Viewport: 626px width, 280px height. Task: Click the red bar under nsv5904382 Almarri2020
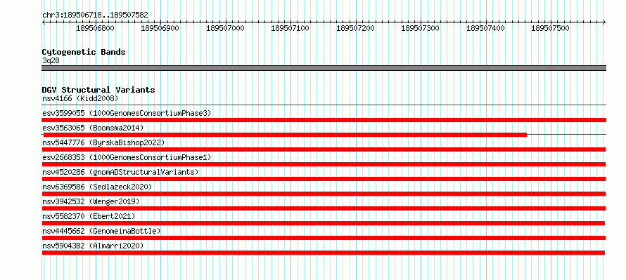(324, 253)
